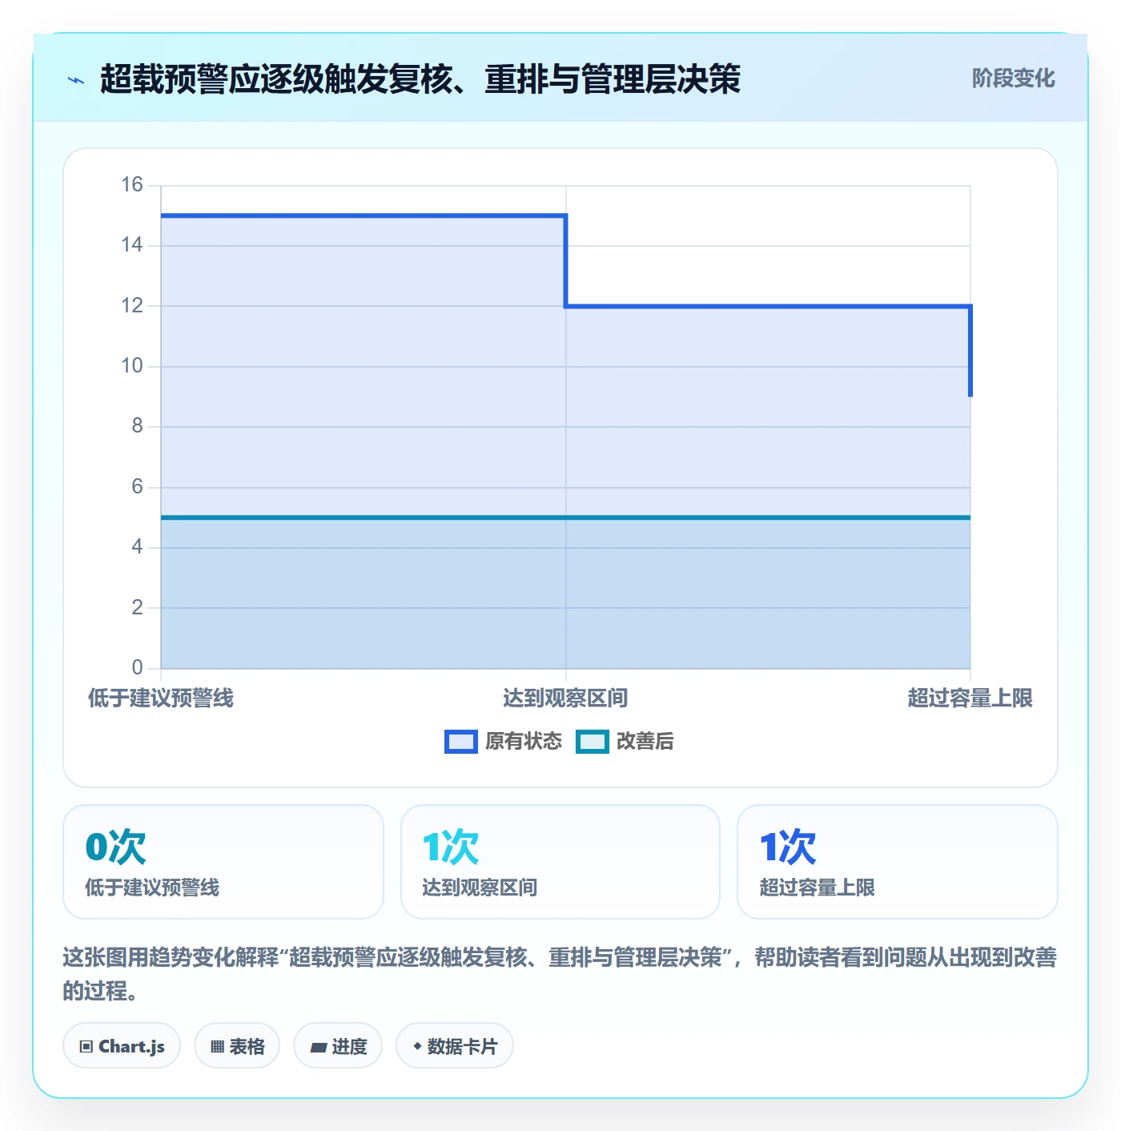Screen dimensions: 1121x1131
Task: Open the 1次 达到观察区间 data card
Action: tap(560, 862)
